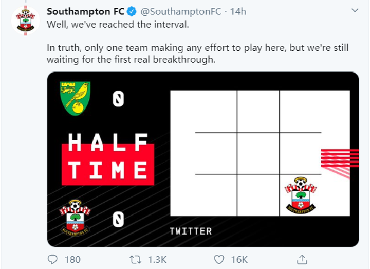Select the center cell of the grid
370x269 pixels.
pos(258,153)
